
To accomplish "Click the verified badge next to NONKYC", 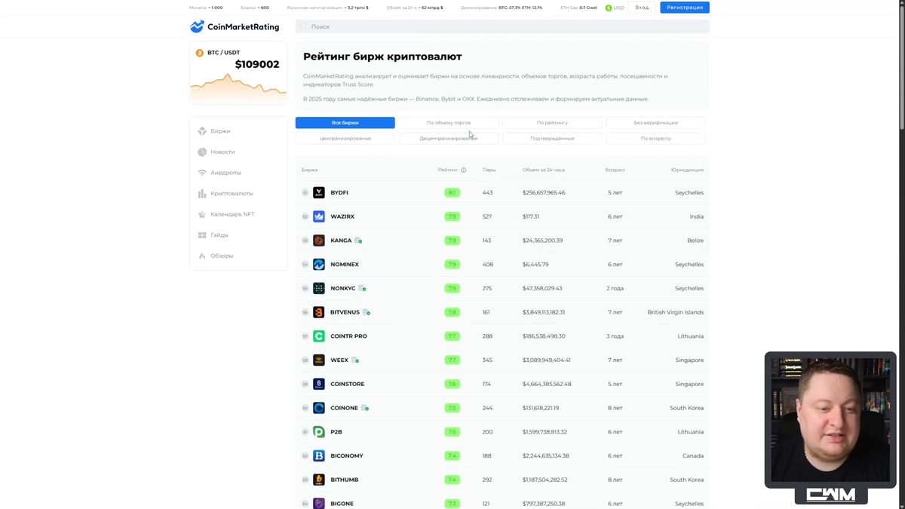I will [363, 288].
